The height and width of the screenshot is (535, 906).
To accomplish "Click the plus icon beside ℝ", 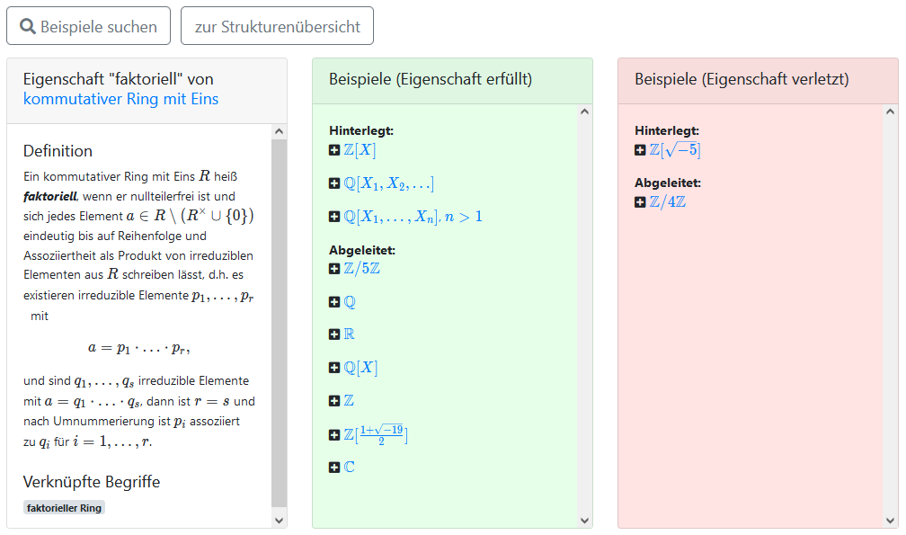I will [x=334, y=334].
